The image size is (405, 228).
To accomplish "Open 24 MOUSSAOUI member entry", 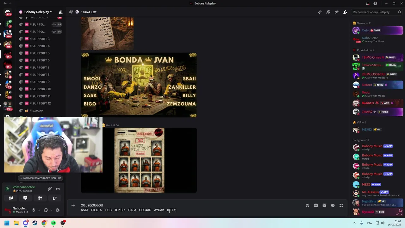I will pos(378,76).
